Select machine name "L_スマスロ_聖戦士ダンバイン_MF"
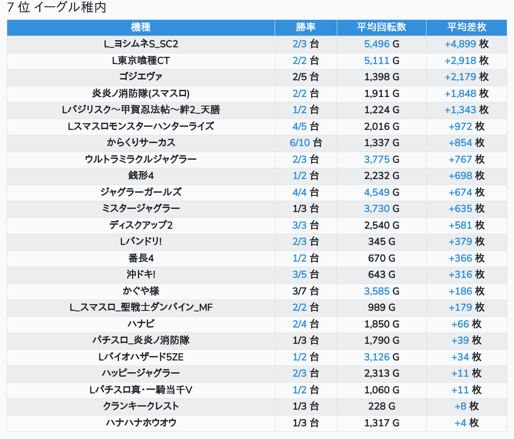 141,308
